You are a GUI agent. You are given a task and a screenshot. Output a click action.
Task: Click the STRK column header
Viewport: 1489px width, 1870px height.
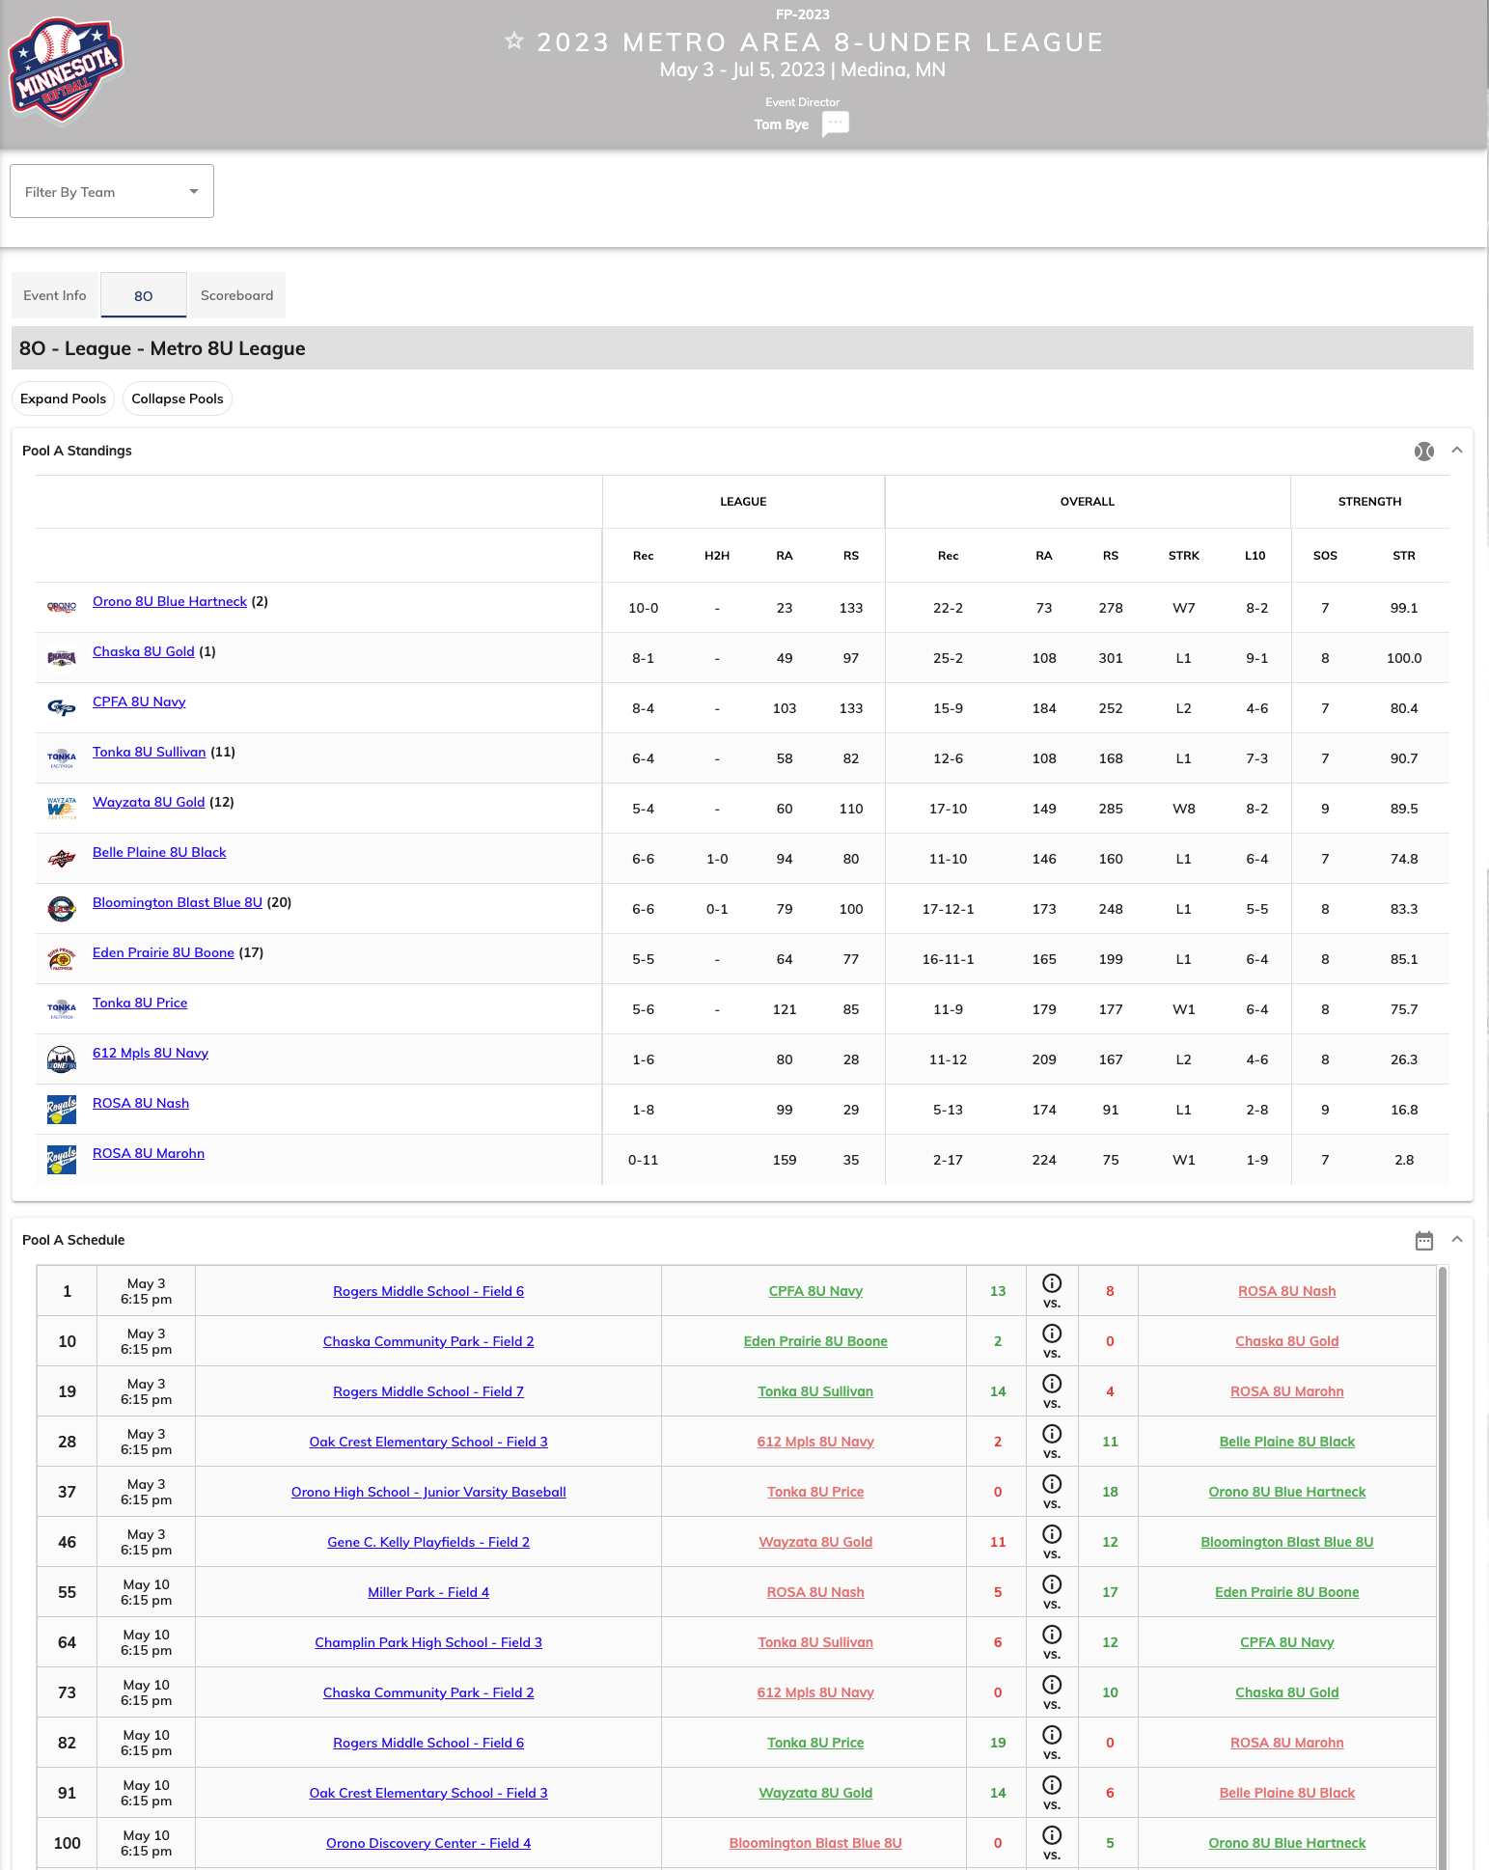pyautogui.click(x=1184, y=556)
